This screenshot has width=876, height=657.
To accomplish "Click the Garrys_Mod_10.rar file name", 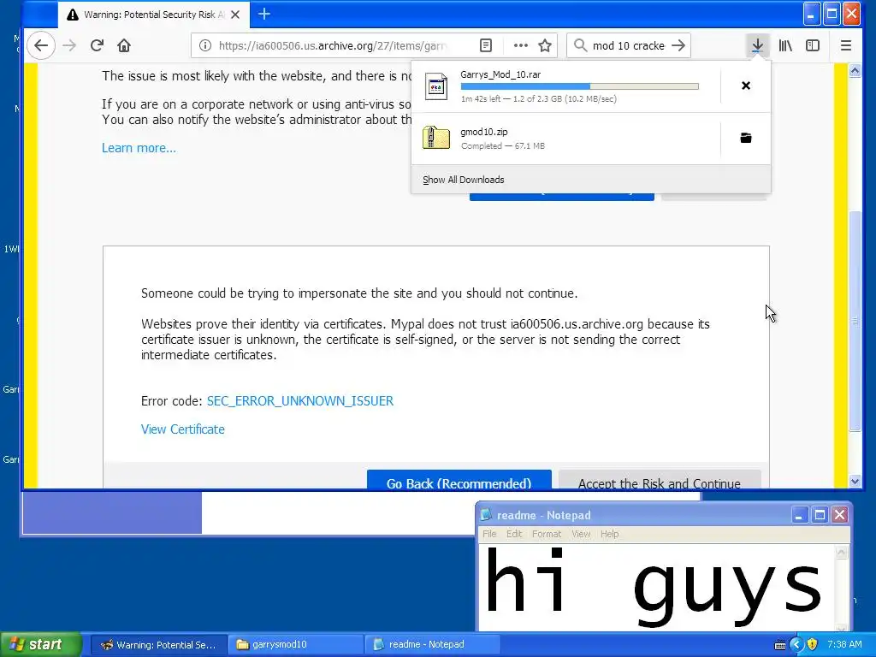I will coord(500,74).
